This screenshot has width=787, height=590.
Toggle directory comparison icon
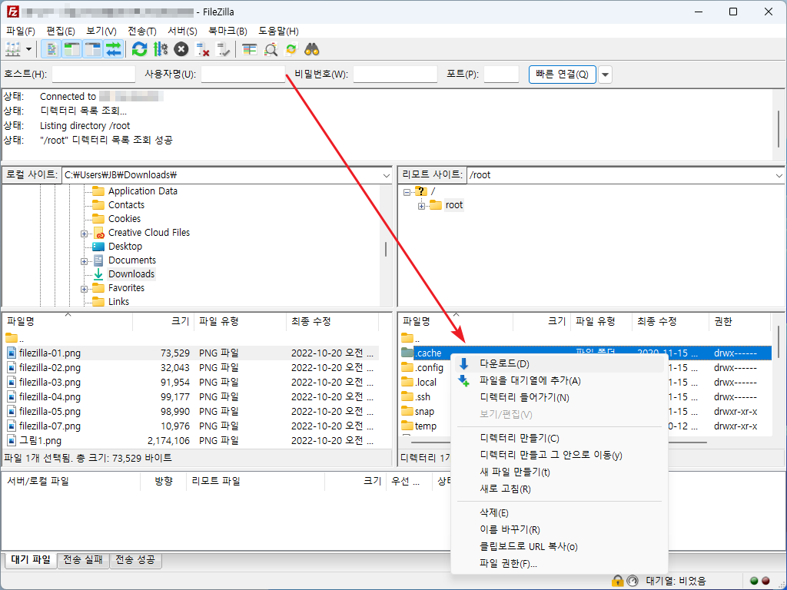pos(271,49)
